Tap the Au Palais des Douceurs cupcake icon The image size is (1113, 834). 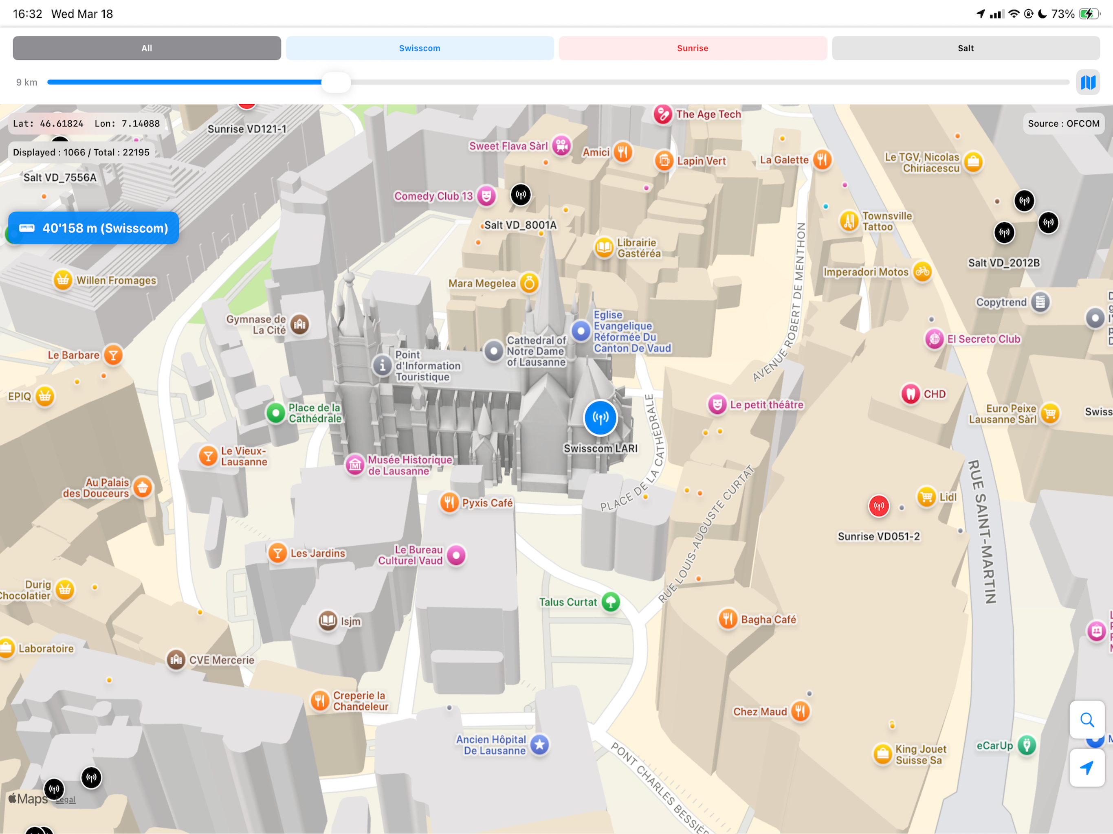[143, 487]
